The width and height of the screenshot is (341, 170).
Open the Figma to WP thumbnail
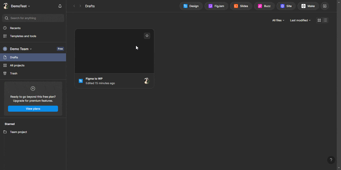[114, 51]
